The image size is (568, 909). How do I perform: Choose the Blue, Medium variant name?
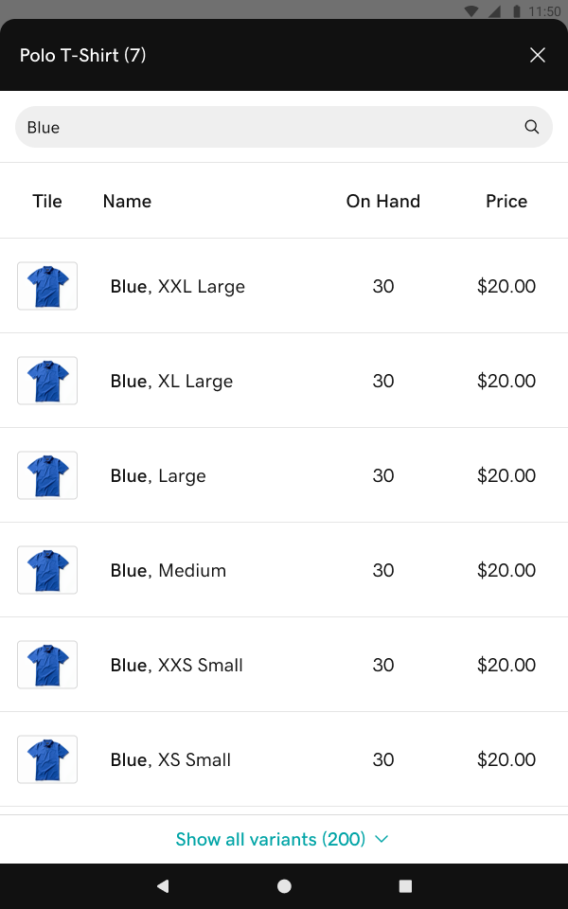point(169,570)
